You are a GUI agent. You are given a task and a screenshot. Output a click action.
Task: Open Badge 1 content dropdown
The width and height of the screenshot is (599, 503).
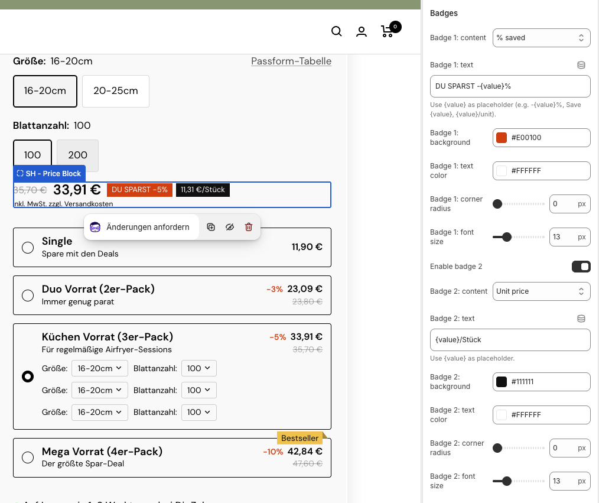click(541, 38)
